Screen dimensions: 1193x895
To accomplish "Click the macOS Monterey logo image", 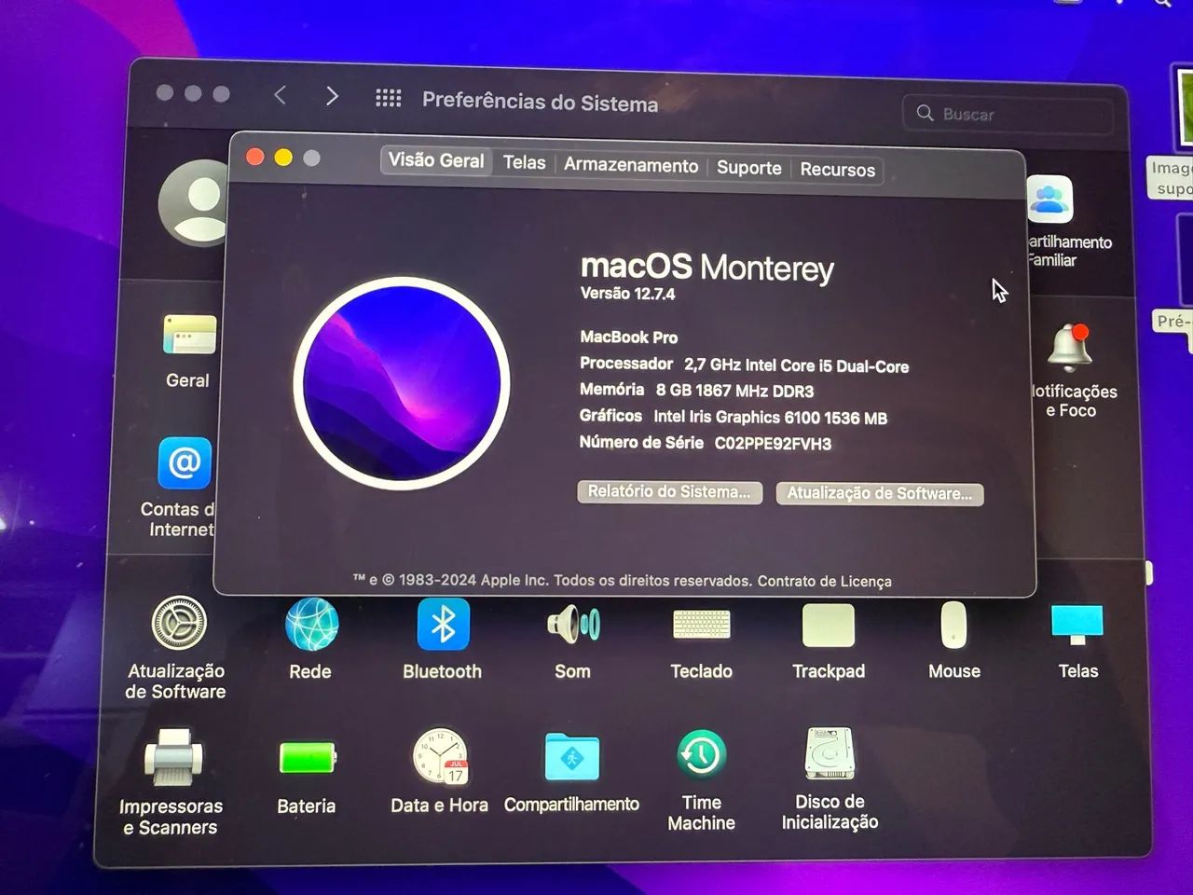I will (402, 383).
